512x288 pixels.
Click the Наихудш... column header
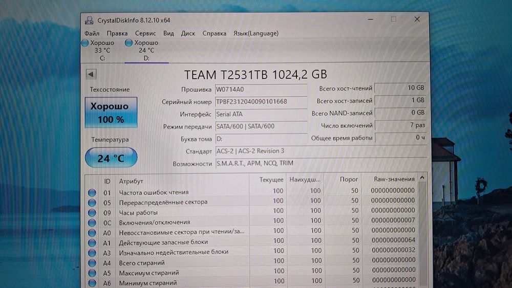click(x=305, y=180)
